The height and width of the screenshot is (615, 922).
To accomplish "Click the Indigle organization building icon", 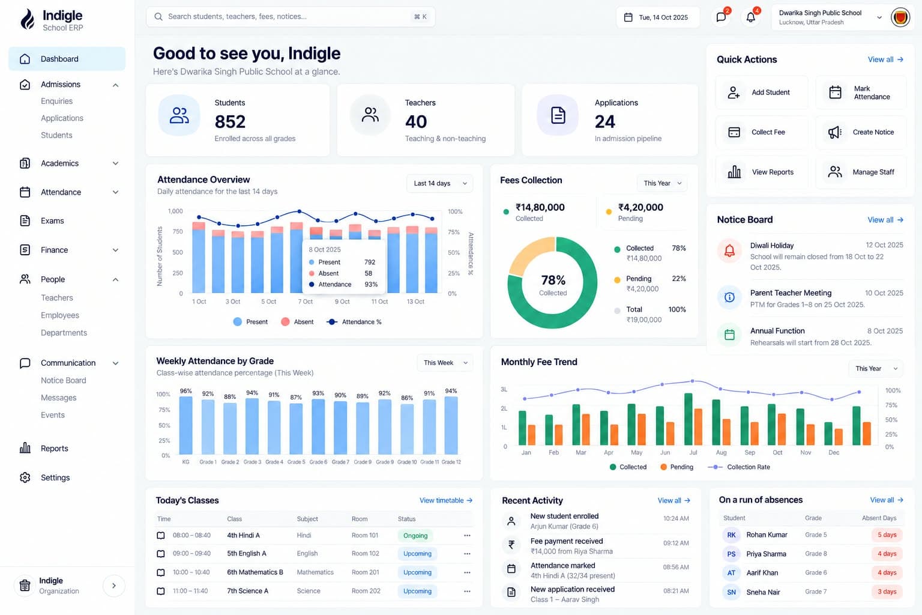I will (x=25, y=586).
